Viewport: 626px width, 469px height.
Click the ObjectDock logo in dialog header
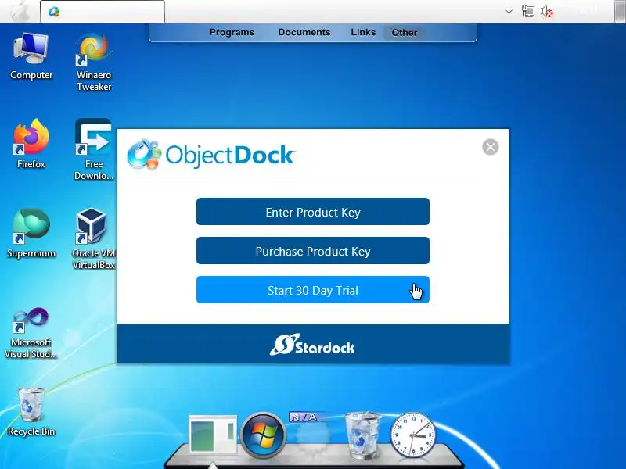pos(210,154)
